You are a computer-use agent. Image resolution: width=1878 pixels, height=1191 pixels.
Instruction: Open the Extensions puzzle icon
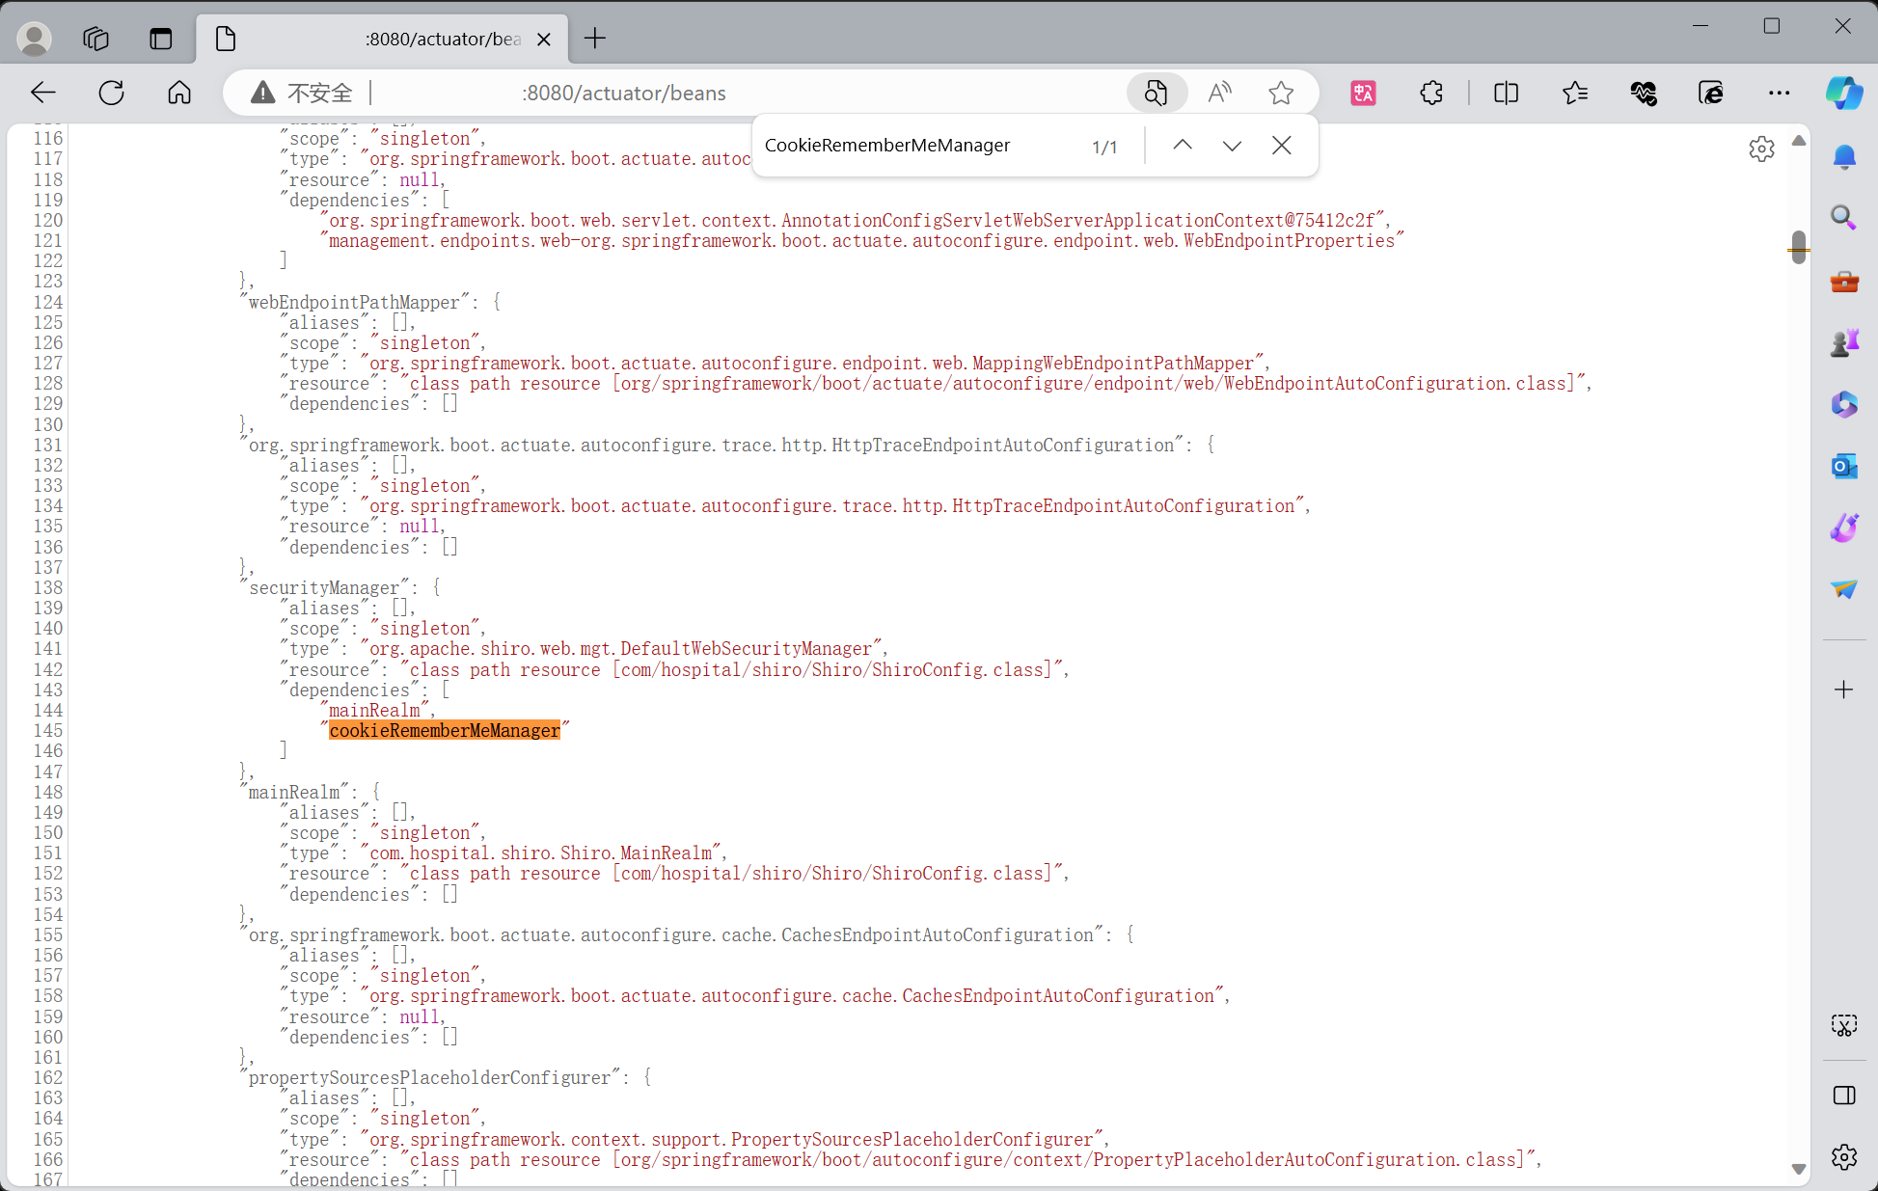point(1431,93)
